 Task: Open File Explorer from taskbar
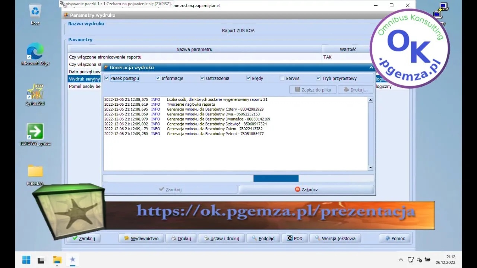click(57, 260)
